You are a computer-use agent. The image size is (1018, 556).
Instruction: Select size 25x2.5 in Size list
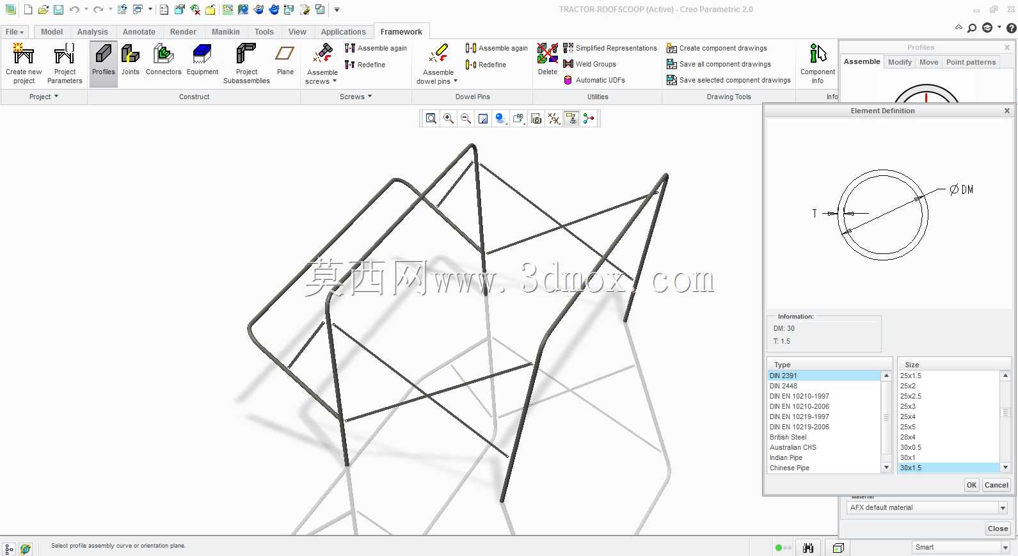(949, 396)
